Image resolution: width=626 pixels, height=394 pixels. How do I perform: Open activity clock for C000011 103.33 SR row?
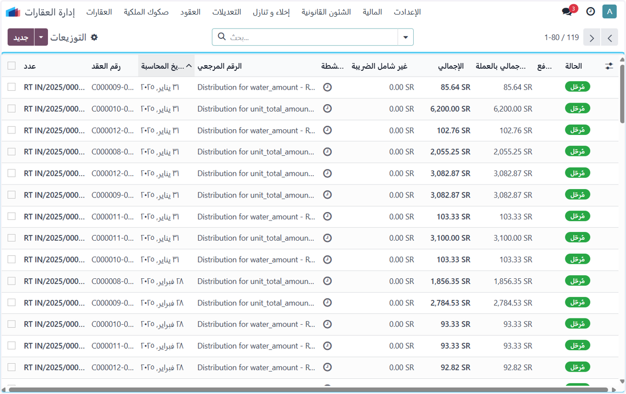pyautogui.click(x=328, y=216)
